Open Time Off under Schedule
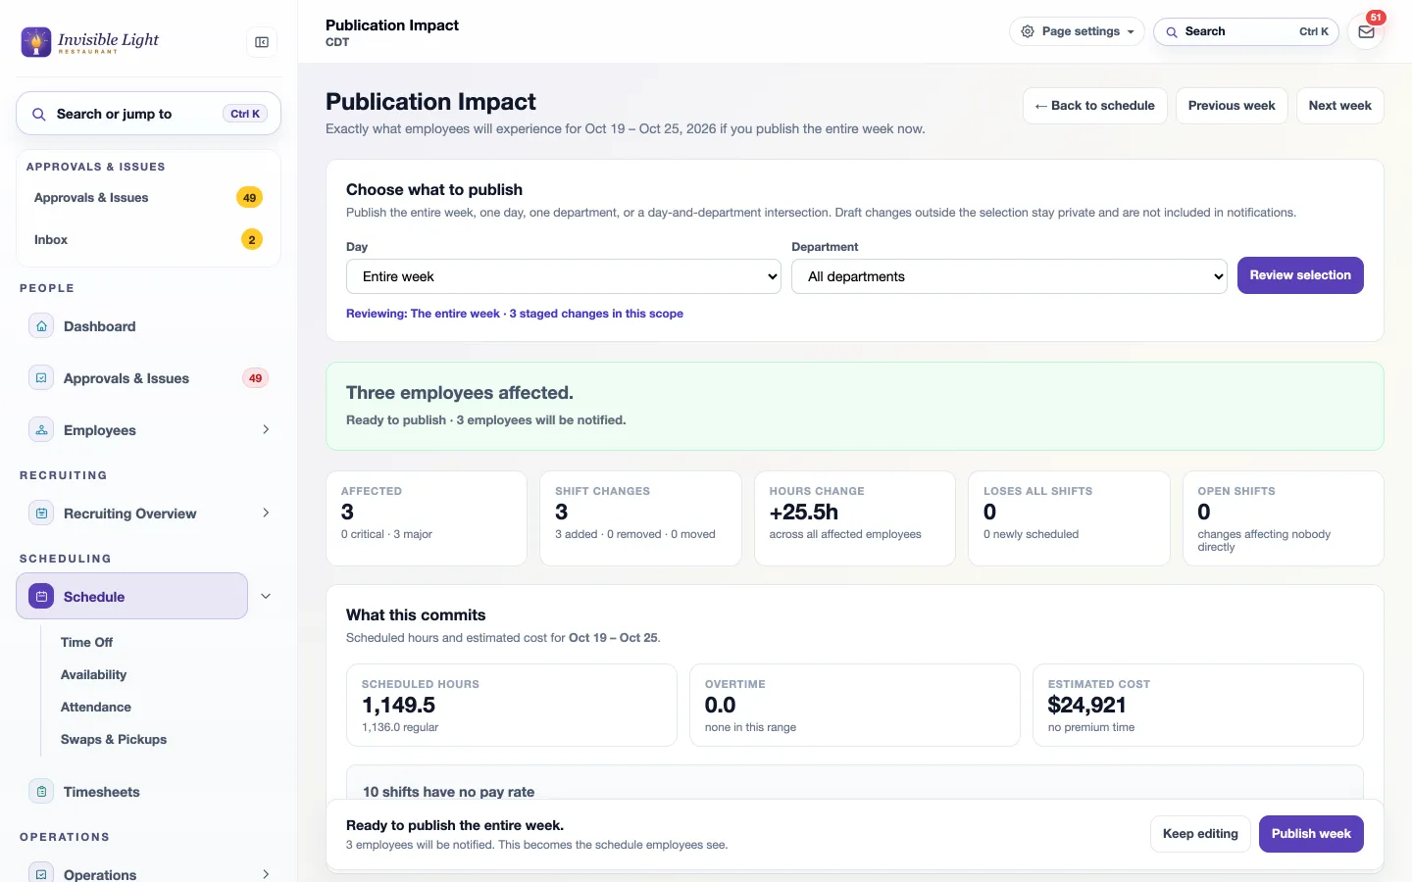 click(86, 642)
